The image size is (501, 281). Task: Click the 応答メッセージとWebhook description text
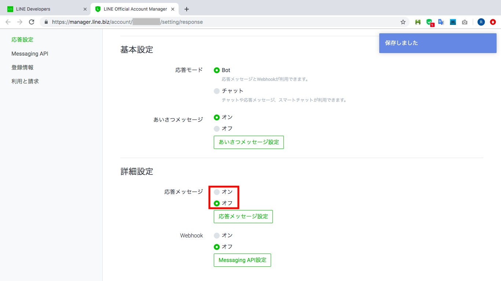point(265,79)
